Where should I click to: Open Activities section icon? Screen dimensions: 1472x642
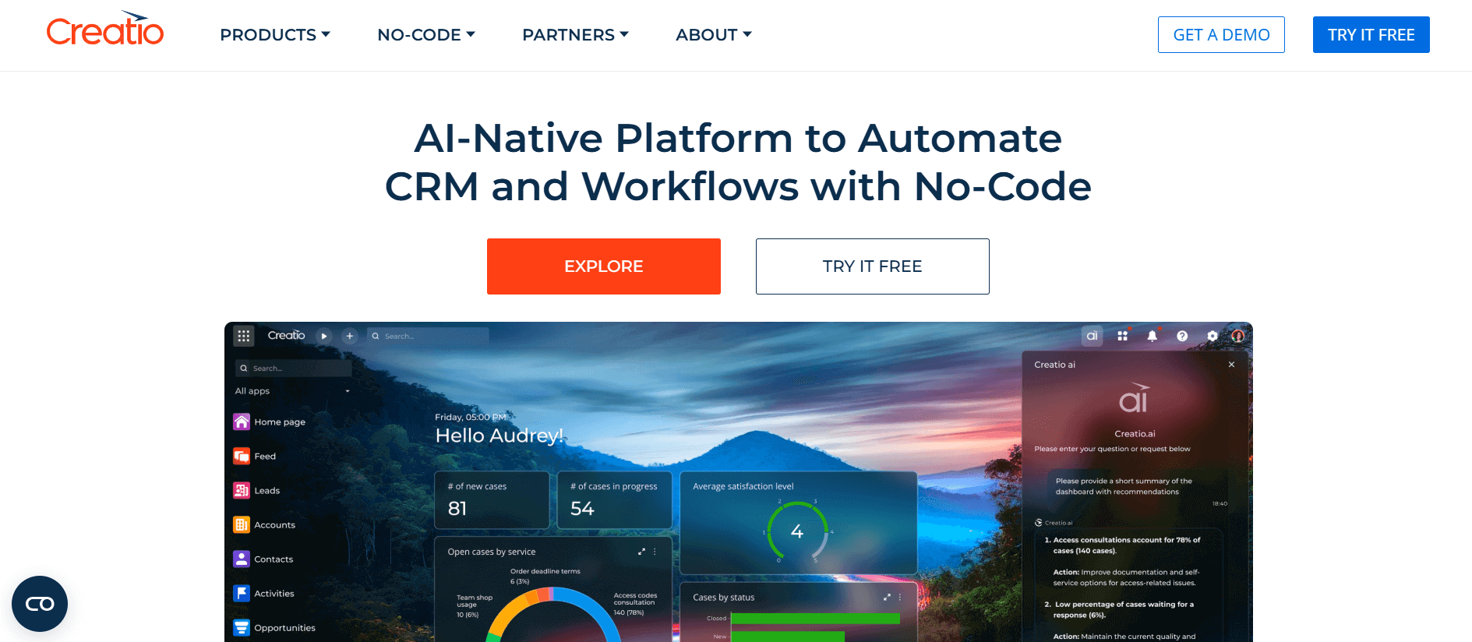coord(242,593)
